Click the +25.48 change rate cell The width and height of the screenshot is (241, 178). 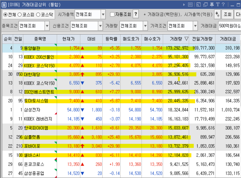[113, 137]
